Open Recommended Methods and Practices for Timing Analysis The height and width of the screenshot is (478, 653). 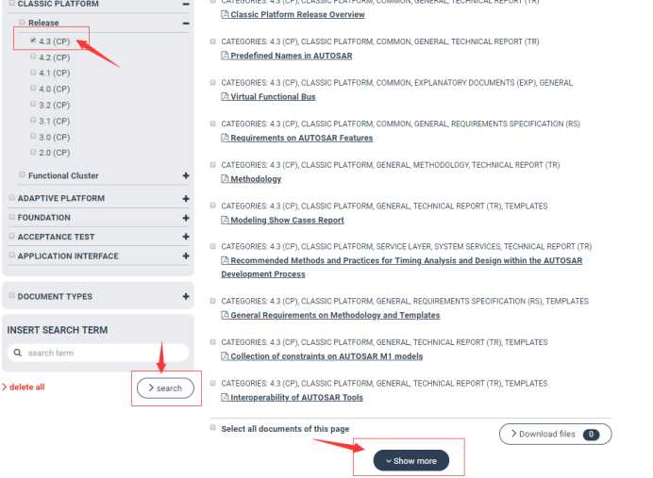click(x=402, y=267)
